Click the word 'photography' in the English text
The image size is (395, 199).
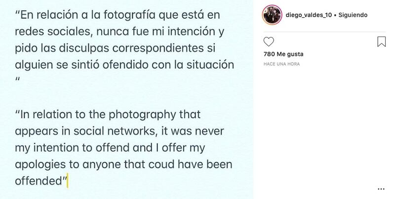142,115
